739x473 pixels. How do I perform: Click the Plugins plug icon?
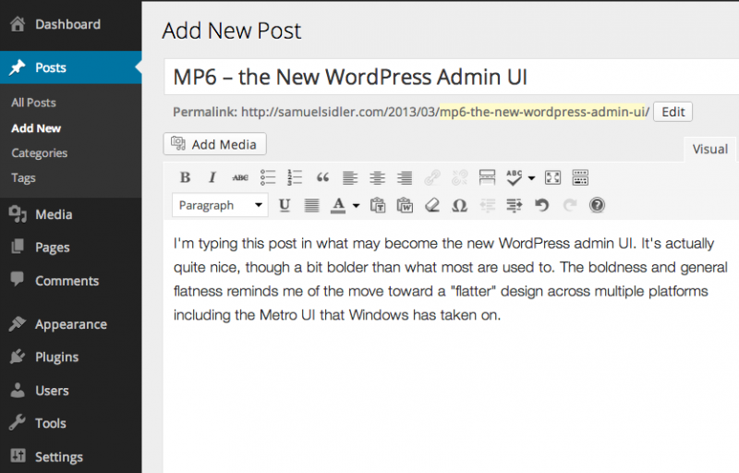click(18, 357)
